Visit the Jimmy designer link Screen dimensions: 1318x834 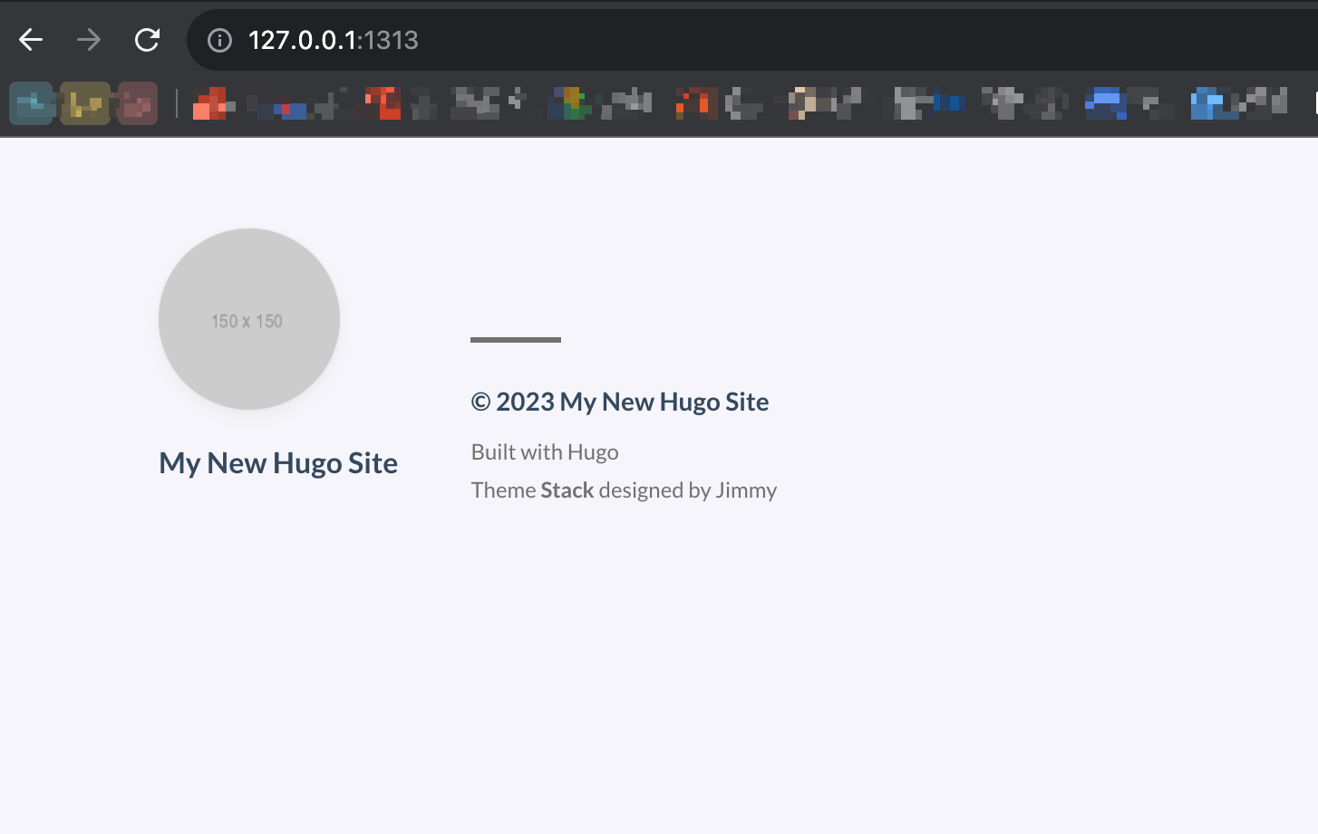746,490
